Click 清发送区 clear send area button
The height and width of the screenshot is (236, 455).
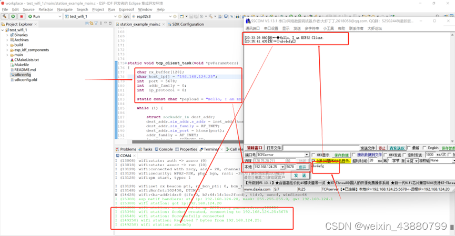(x=397, y=148)
